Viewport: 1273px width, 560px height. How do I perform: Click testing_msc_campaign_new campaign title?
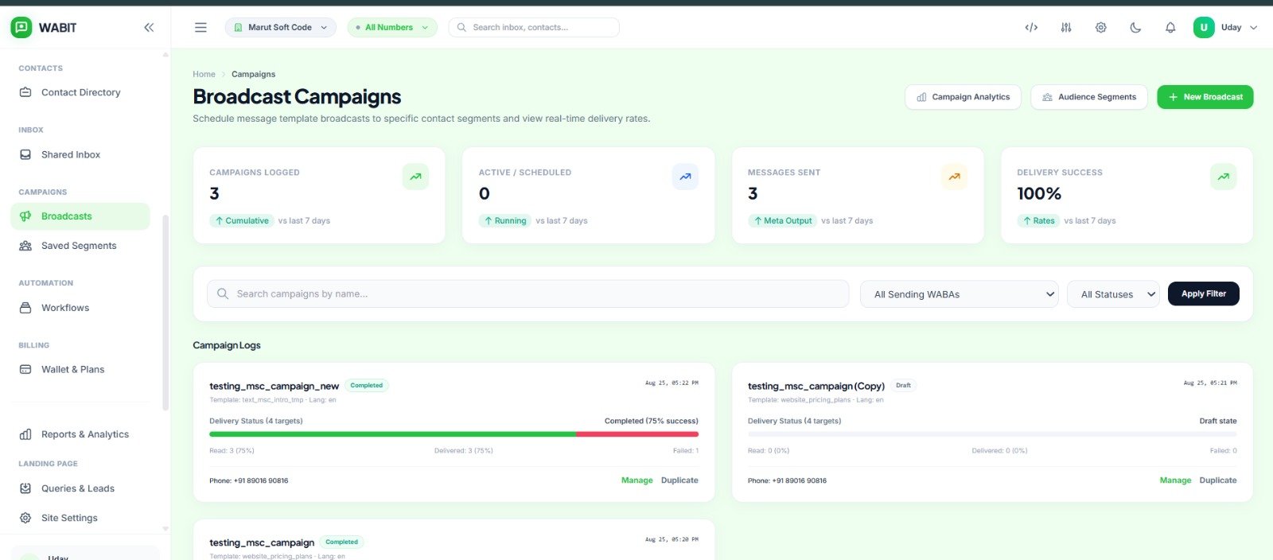tap(274, 386)
